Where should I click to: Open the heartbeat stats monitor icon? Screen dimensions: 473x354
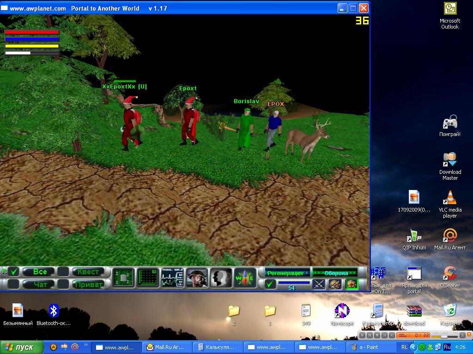pos(172,277)
